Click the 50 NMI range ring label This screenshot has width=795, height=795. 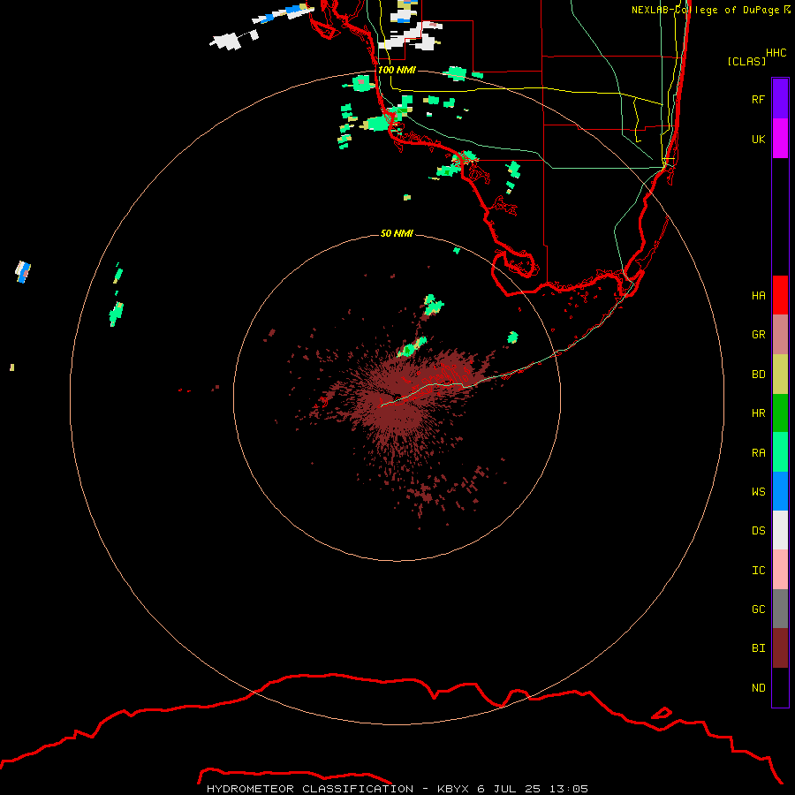tap(397, 233)
